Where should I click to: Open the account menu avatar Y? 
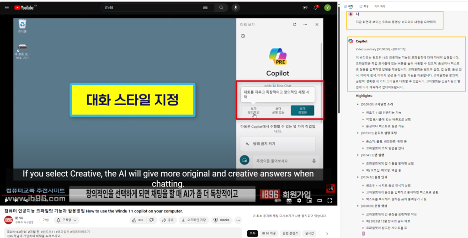[x=328, y=8]
